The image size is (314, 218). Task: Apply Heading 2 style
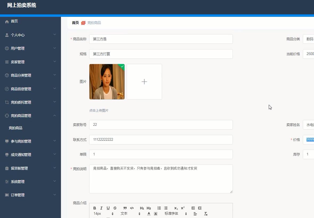149,208
